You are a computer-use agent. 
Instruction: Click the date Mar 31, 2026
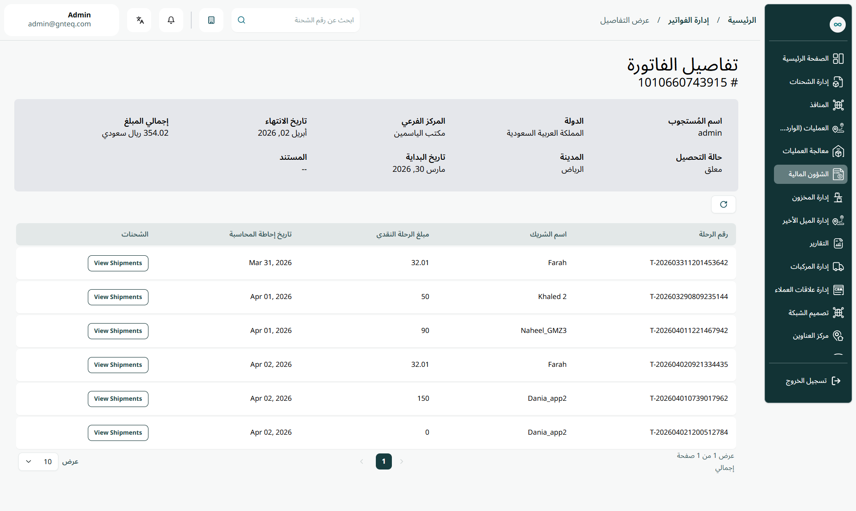point(270,263)
